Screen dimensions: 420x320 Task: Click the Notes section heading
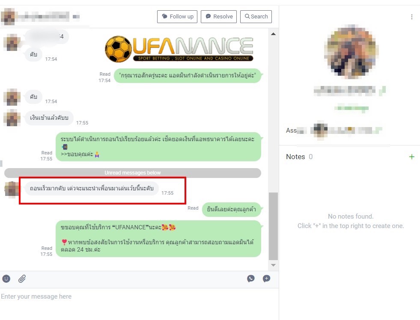(x=295, y=157)
